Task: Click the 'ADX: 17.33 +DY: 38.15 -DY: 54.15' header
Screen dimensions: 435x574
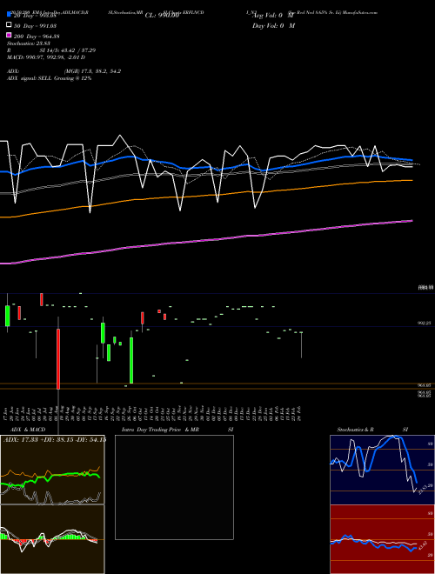Action: pyautogui.click(x=55, y=439)
